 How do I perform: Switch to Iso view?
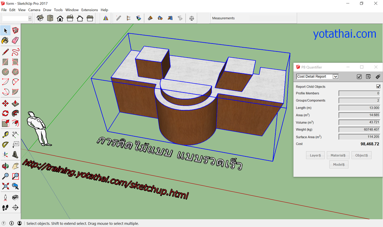click(40, 18)
